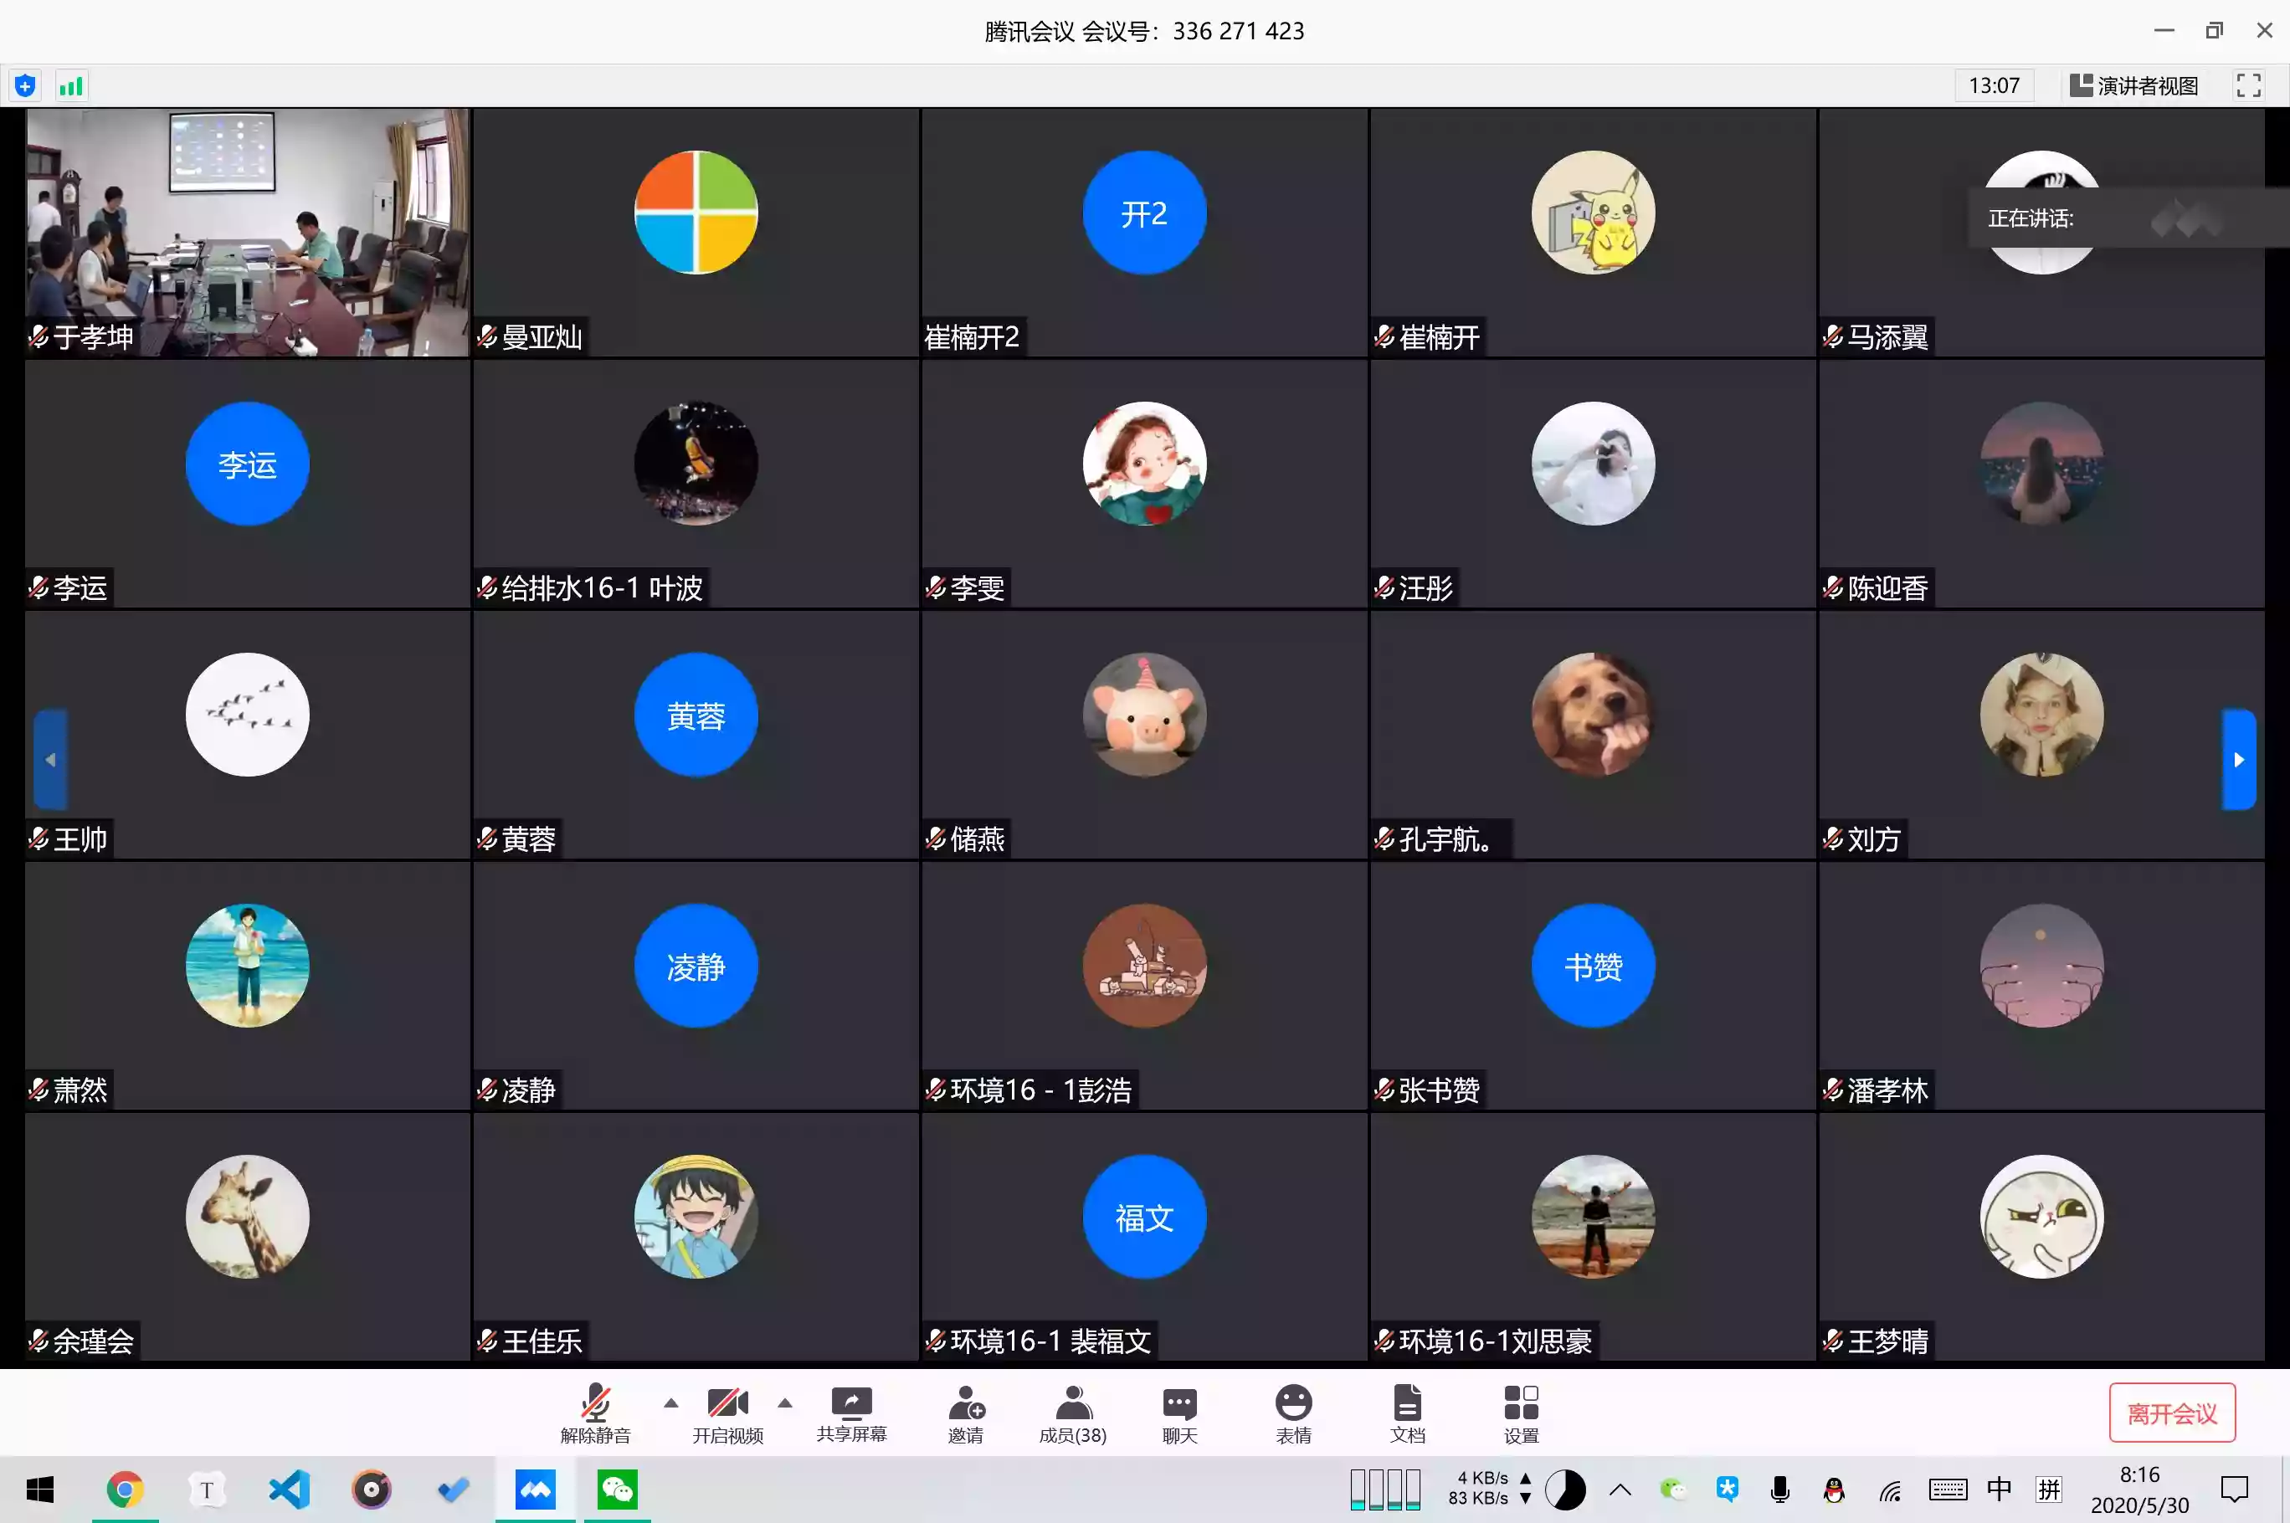Go to previous page of participants
This screenshot has height=1523, width=2290.
tap(50, 760)
